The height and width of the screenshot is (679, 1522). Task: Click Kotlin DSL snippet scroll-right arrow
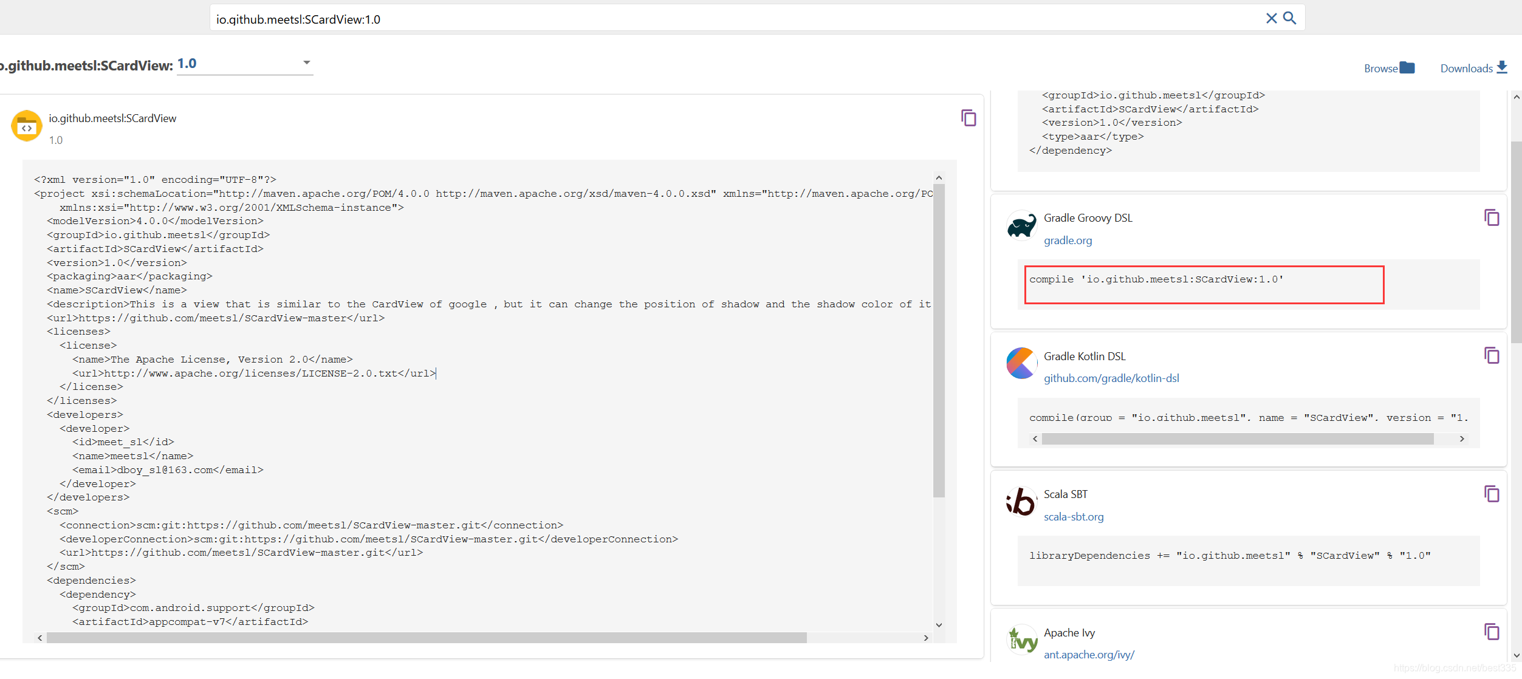[x=1462, y=438]
